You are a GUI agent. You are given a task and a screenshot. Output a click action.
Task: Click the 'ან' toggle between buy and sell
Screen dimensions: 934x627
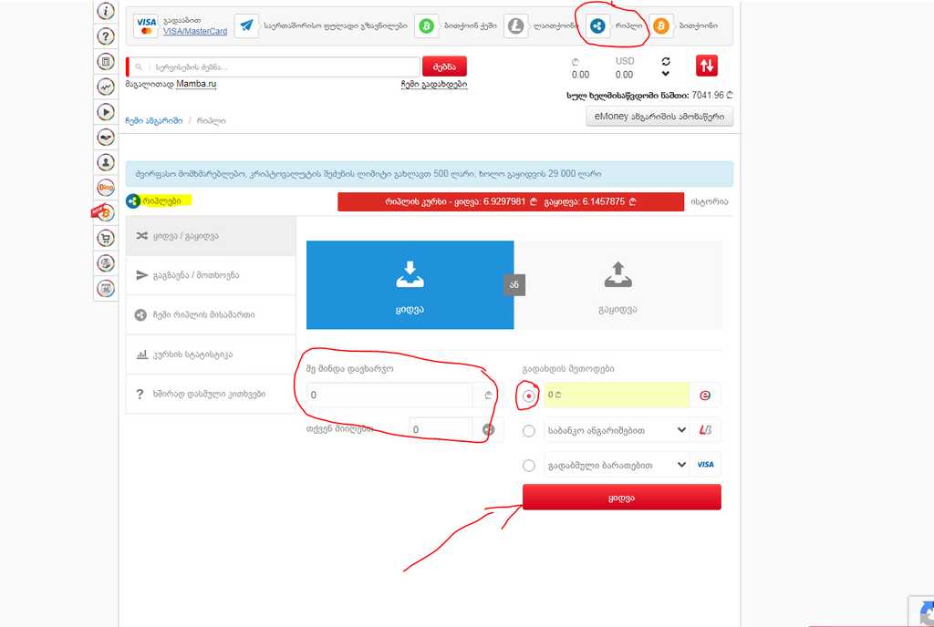(x=514, y=284)
